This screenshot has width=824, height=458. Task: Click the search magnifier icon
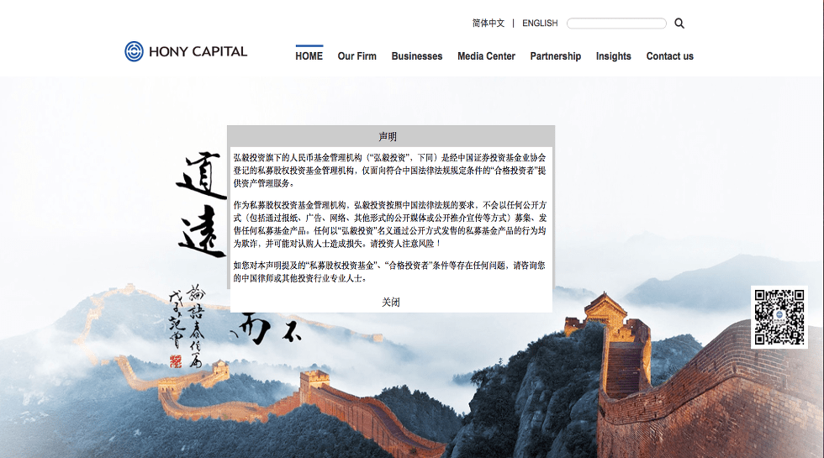coord(679,24)
